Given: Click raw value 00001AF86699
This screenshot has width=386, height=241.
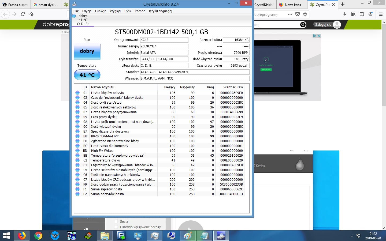Looking at the screenshot, I should 232,112.
